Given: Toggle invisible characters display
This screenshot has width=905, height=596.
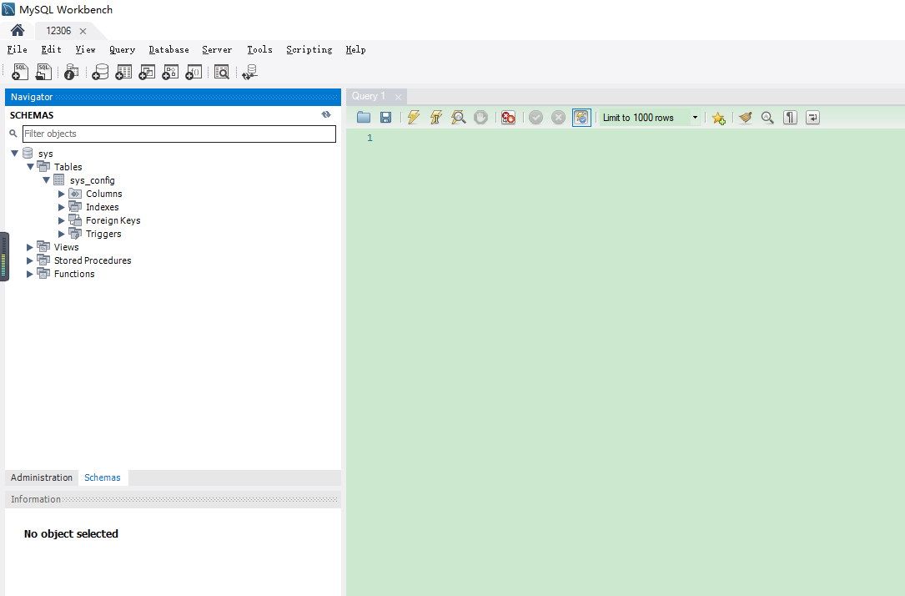Looking at the screenshot, I should [790, 117].
